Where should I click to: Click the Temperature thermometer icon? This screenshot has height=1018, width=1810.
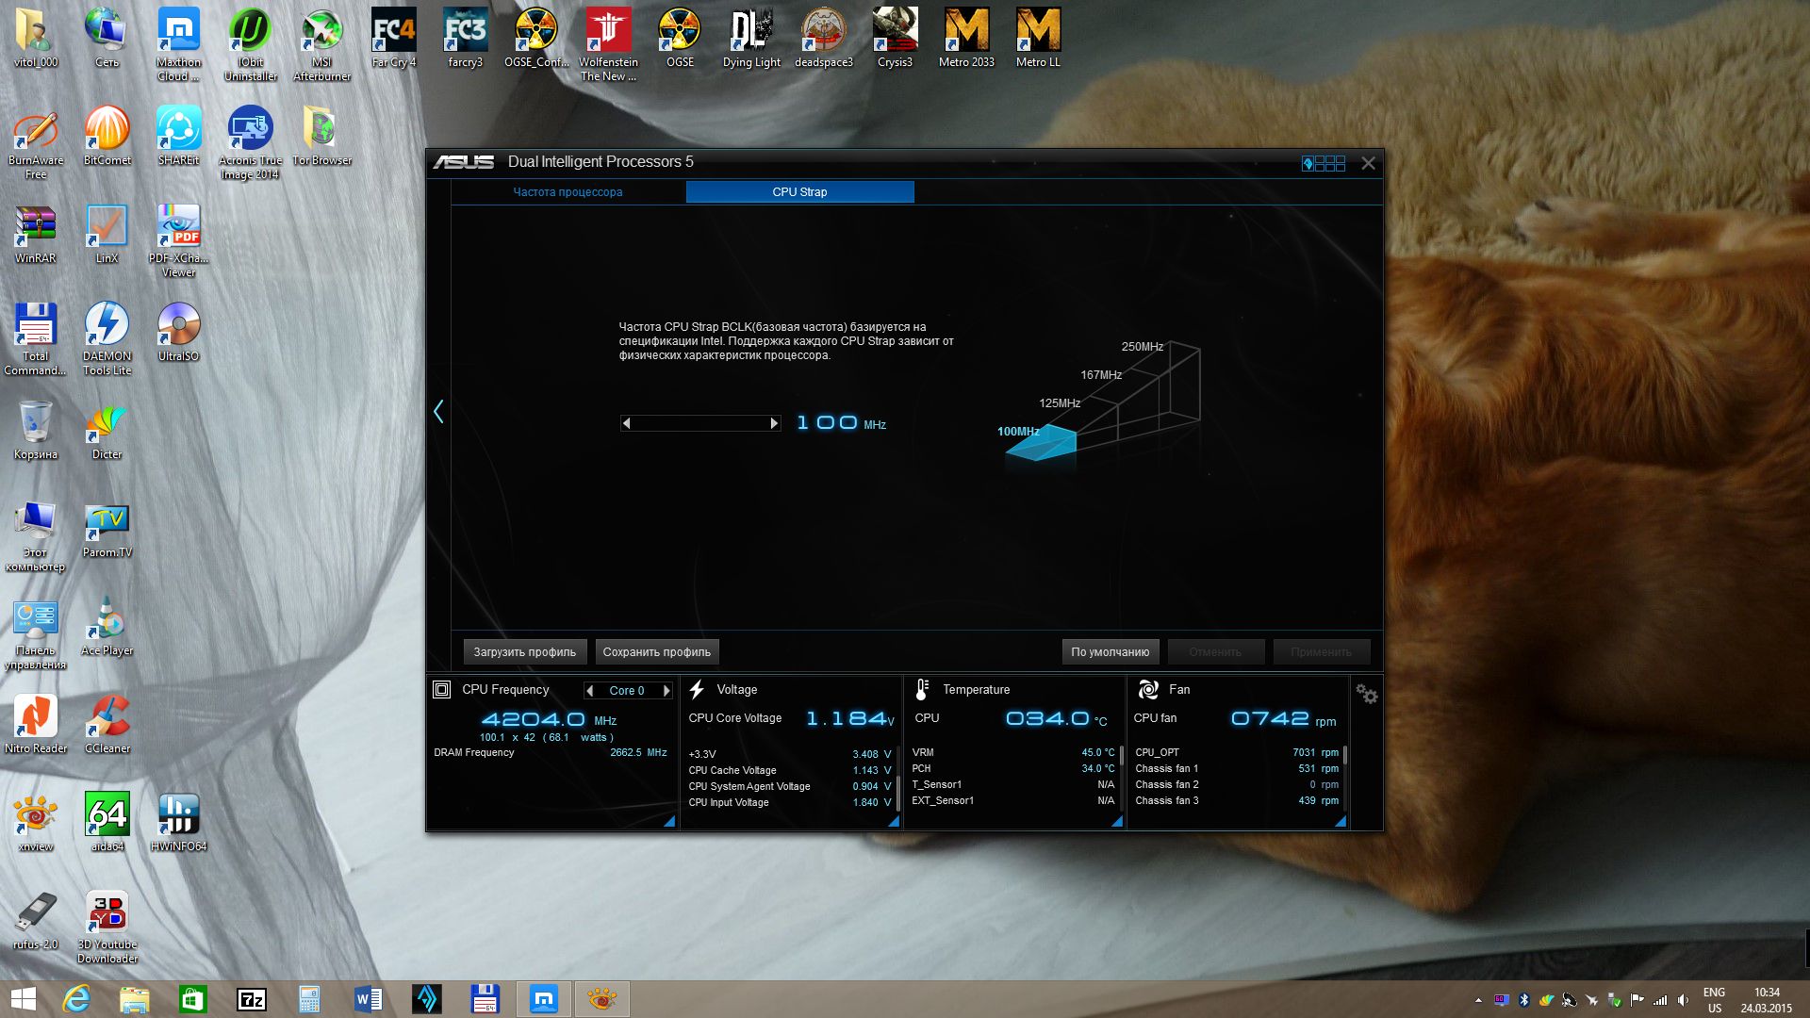922,689
